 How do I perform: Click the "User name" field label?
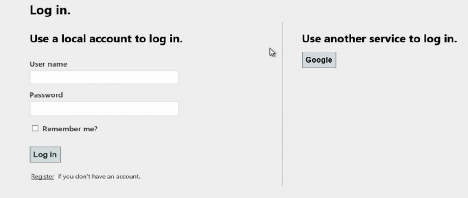[x=48, y=64]
